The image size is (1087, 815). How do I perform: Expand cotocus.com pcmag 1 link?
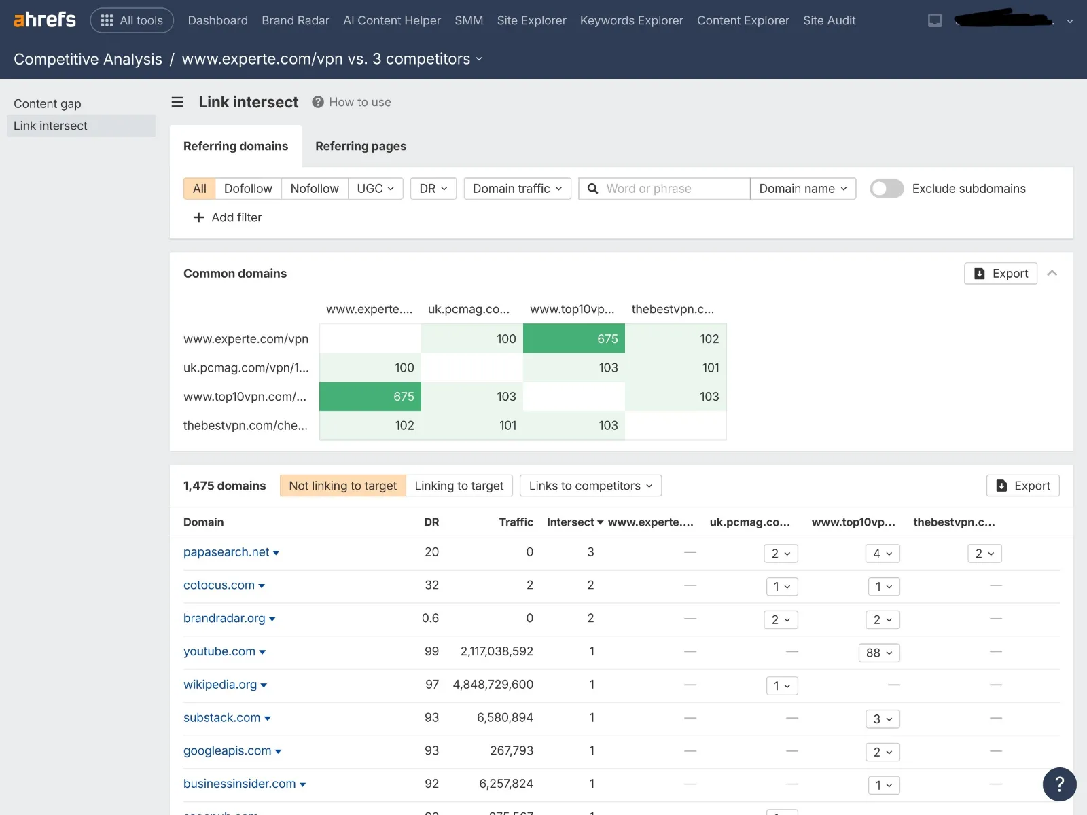click(x=782, y=587)
